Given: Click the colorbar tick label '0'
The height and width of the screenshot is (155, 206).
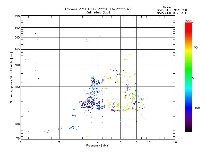Looking at the screenshot, I should [193, 78].
